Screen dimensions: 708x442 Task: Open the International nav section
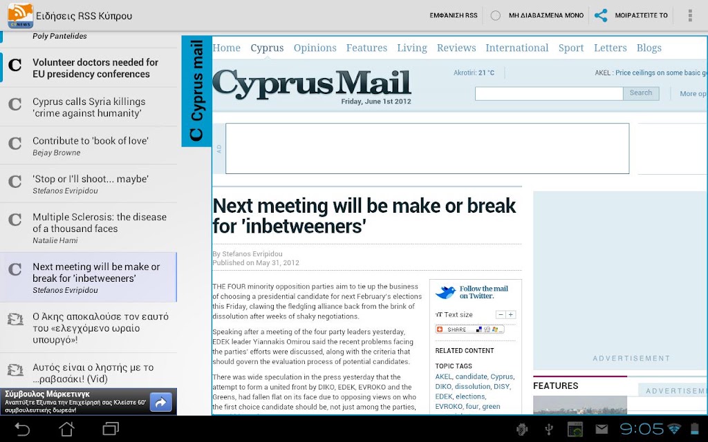point(517,48)
